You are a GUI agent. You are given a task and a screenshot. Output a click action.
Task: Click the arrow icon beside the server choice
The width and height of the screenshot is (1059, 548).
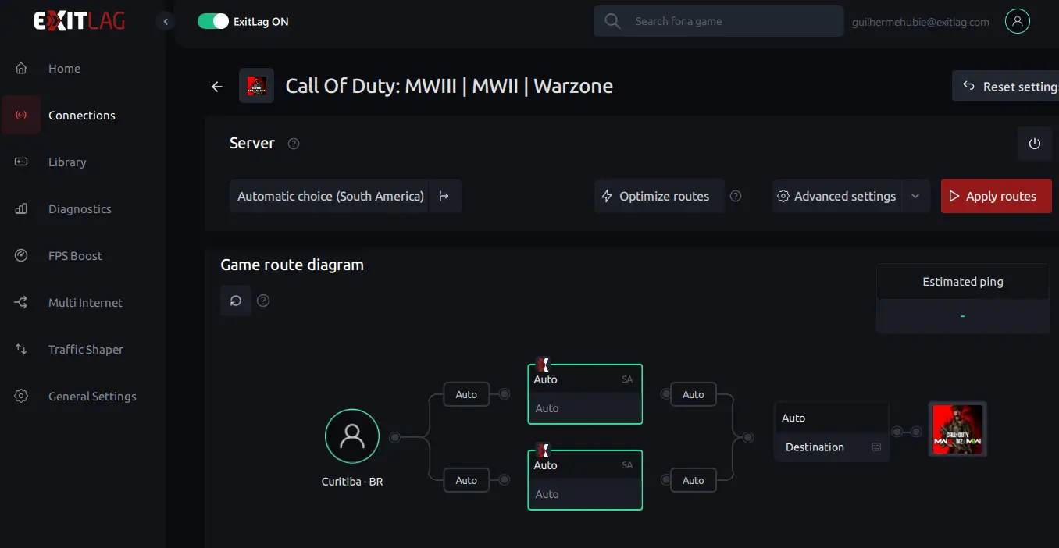(x=444, y=196)
